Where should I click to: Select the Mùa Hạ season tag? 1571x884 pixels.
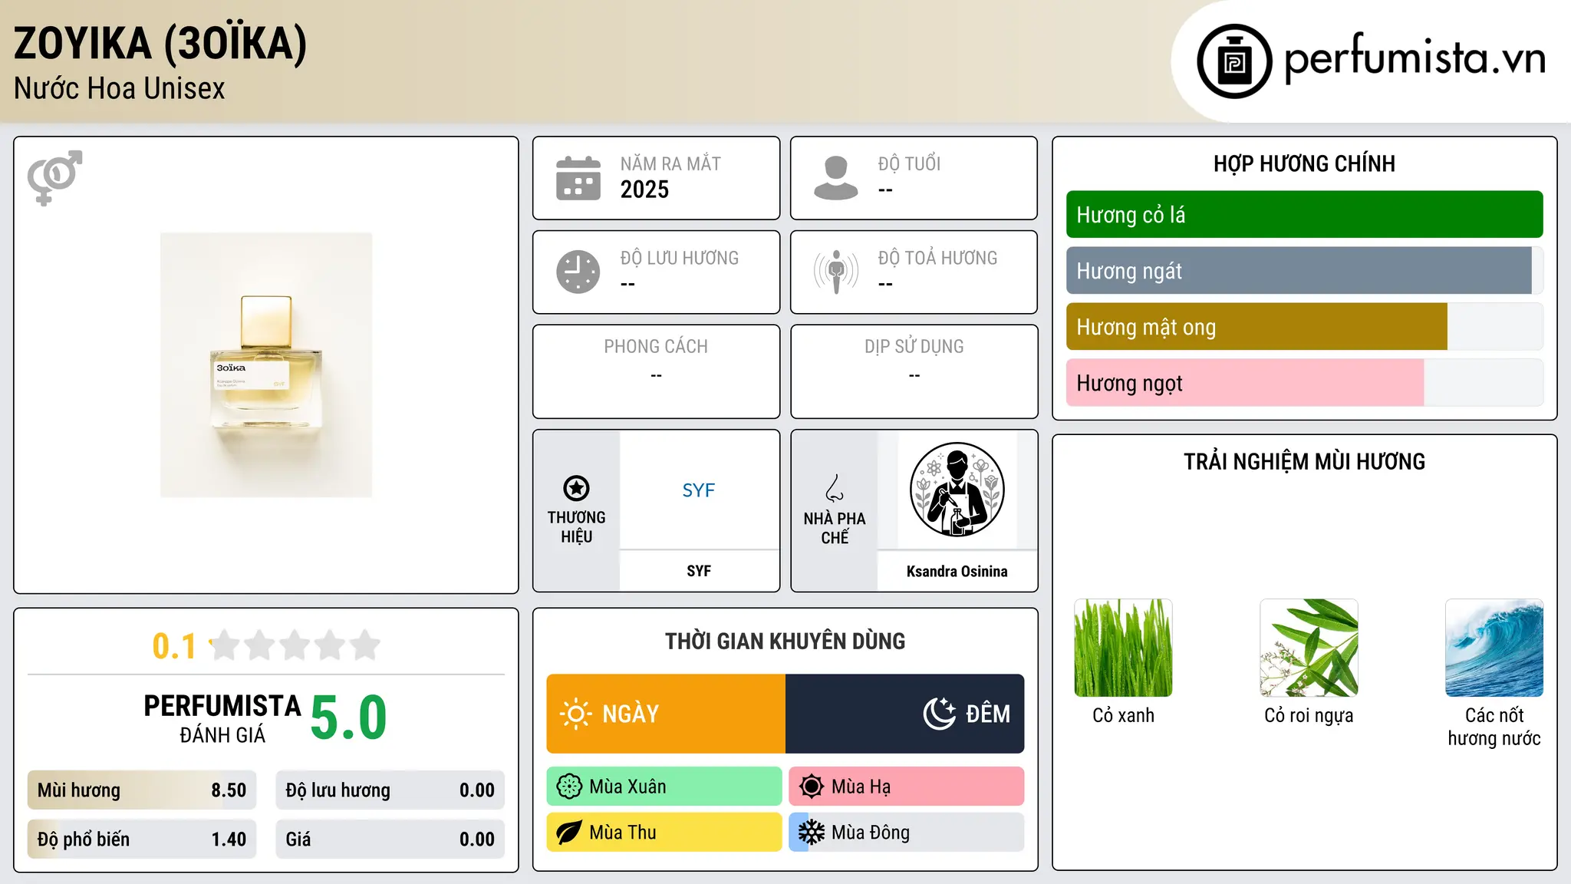point(907,787)
